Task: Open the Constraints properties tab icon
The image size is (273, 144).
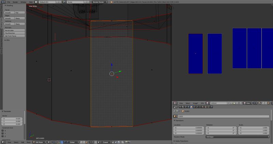Action: click(194, 107)
